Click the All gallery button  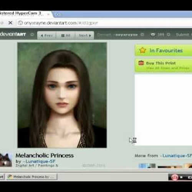66,35
